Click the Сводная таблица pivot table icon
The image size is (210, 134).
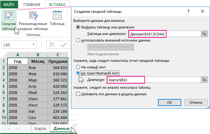pos(9,16)
